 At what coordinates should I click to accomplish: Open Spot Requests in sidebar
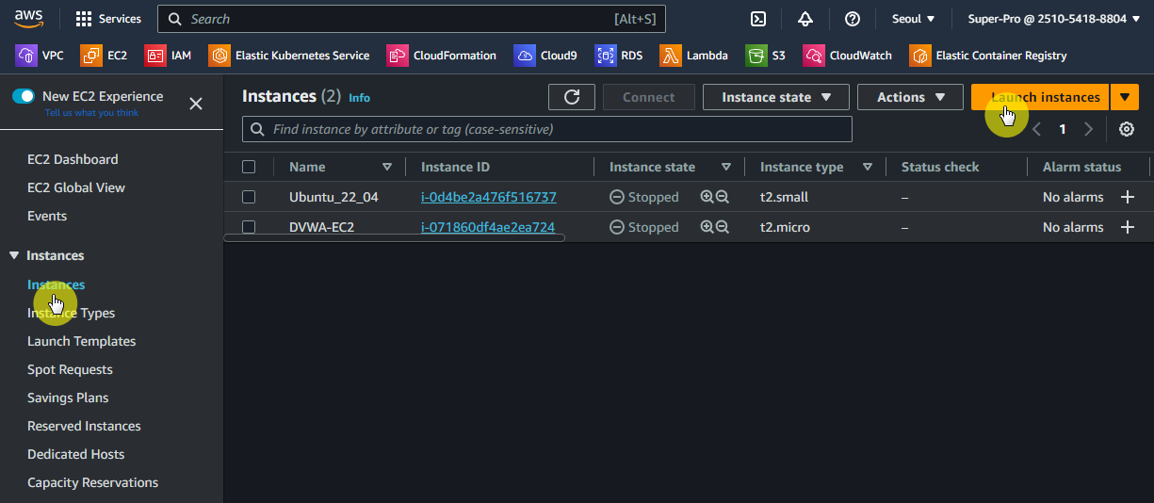tap(70, 369)
